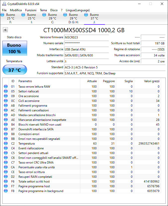This screenshot has height=206, width=168.
Task: Click status icon of Ore accensione row
Action: click(x=6, y=96)
